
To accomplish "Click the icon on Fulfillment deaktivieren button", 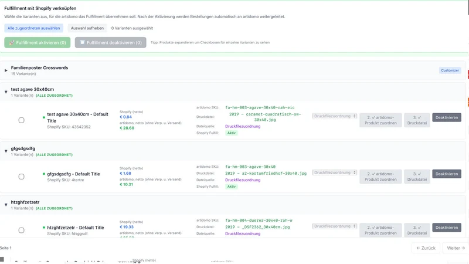I will (82, 42).
